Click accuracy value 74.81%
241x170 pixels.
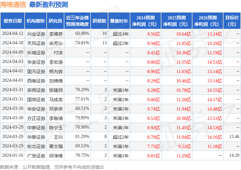(82, 43)
